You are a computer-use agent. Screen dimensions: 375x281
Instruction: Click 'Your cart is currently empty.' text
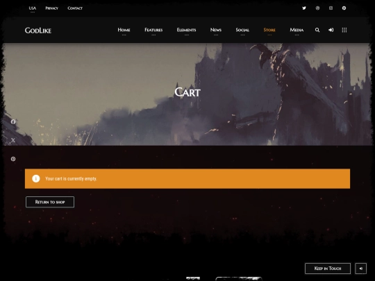71,179
